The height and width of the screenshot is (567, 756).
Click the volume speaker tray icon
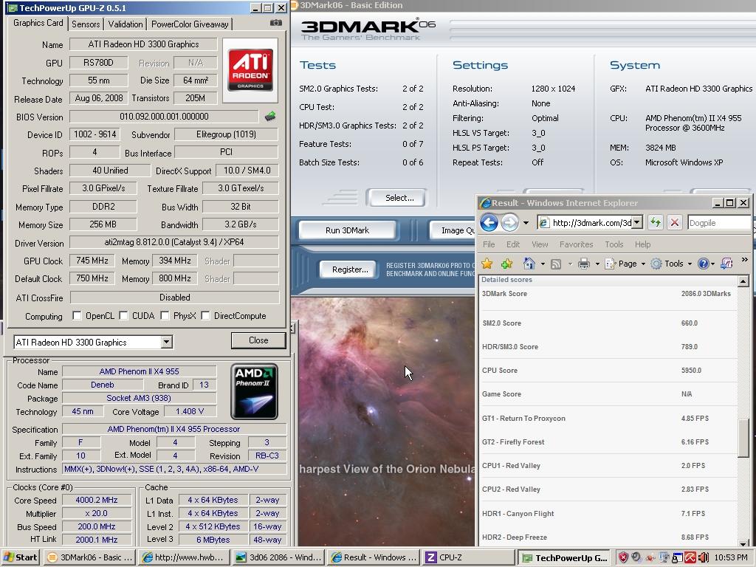(x=703, y=557)
